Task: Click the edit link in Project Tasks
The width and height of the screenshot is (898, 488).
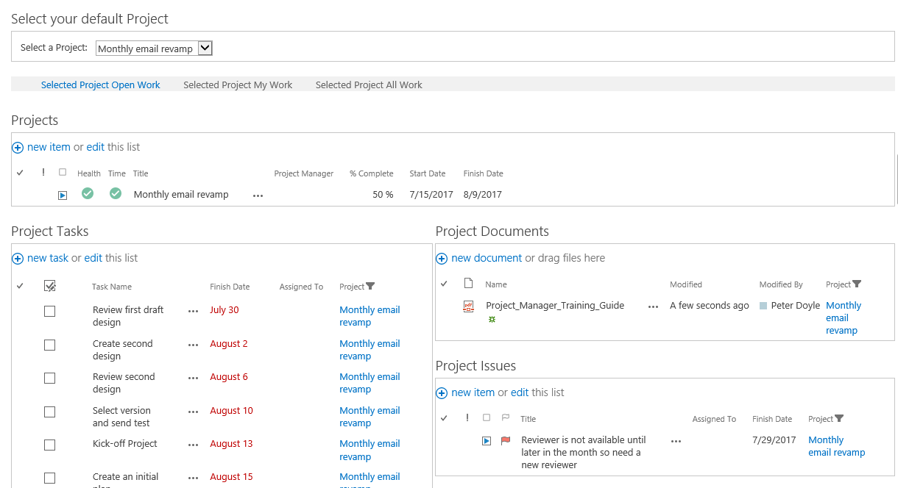Action: (93, 258)
